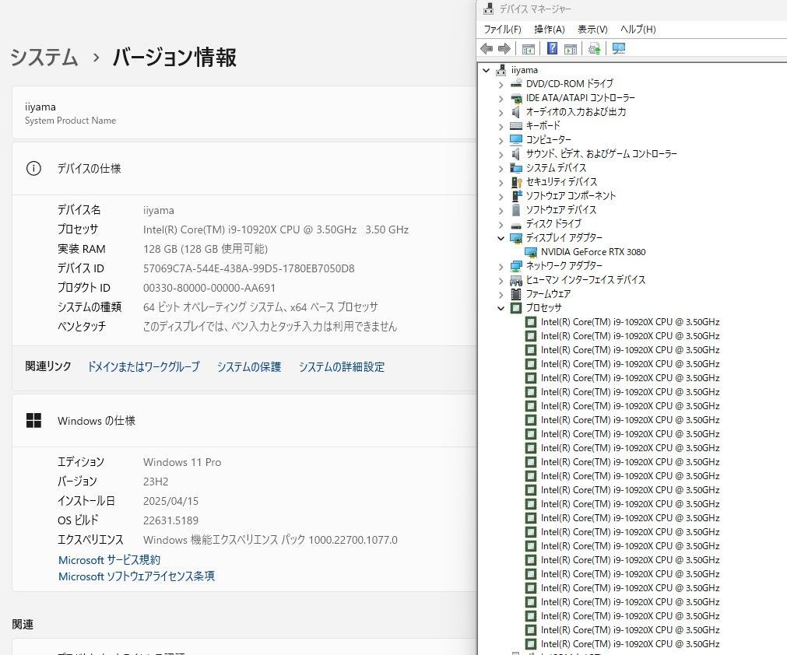Collapse the ディスプレイ アダプター node
This screenshot has height=655, width=787.
501,238
